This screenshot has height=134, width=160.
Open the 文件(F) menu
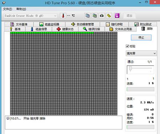pyautogui.click(x=7, y=9)
